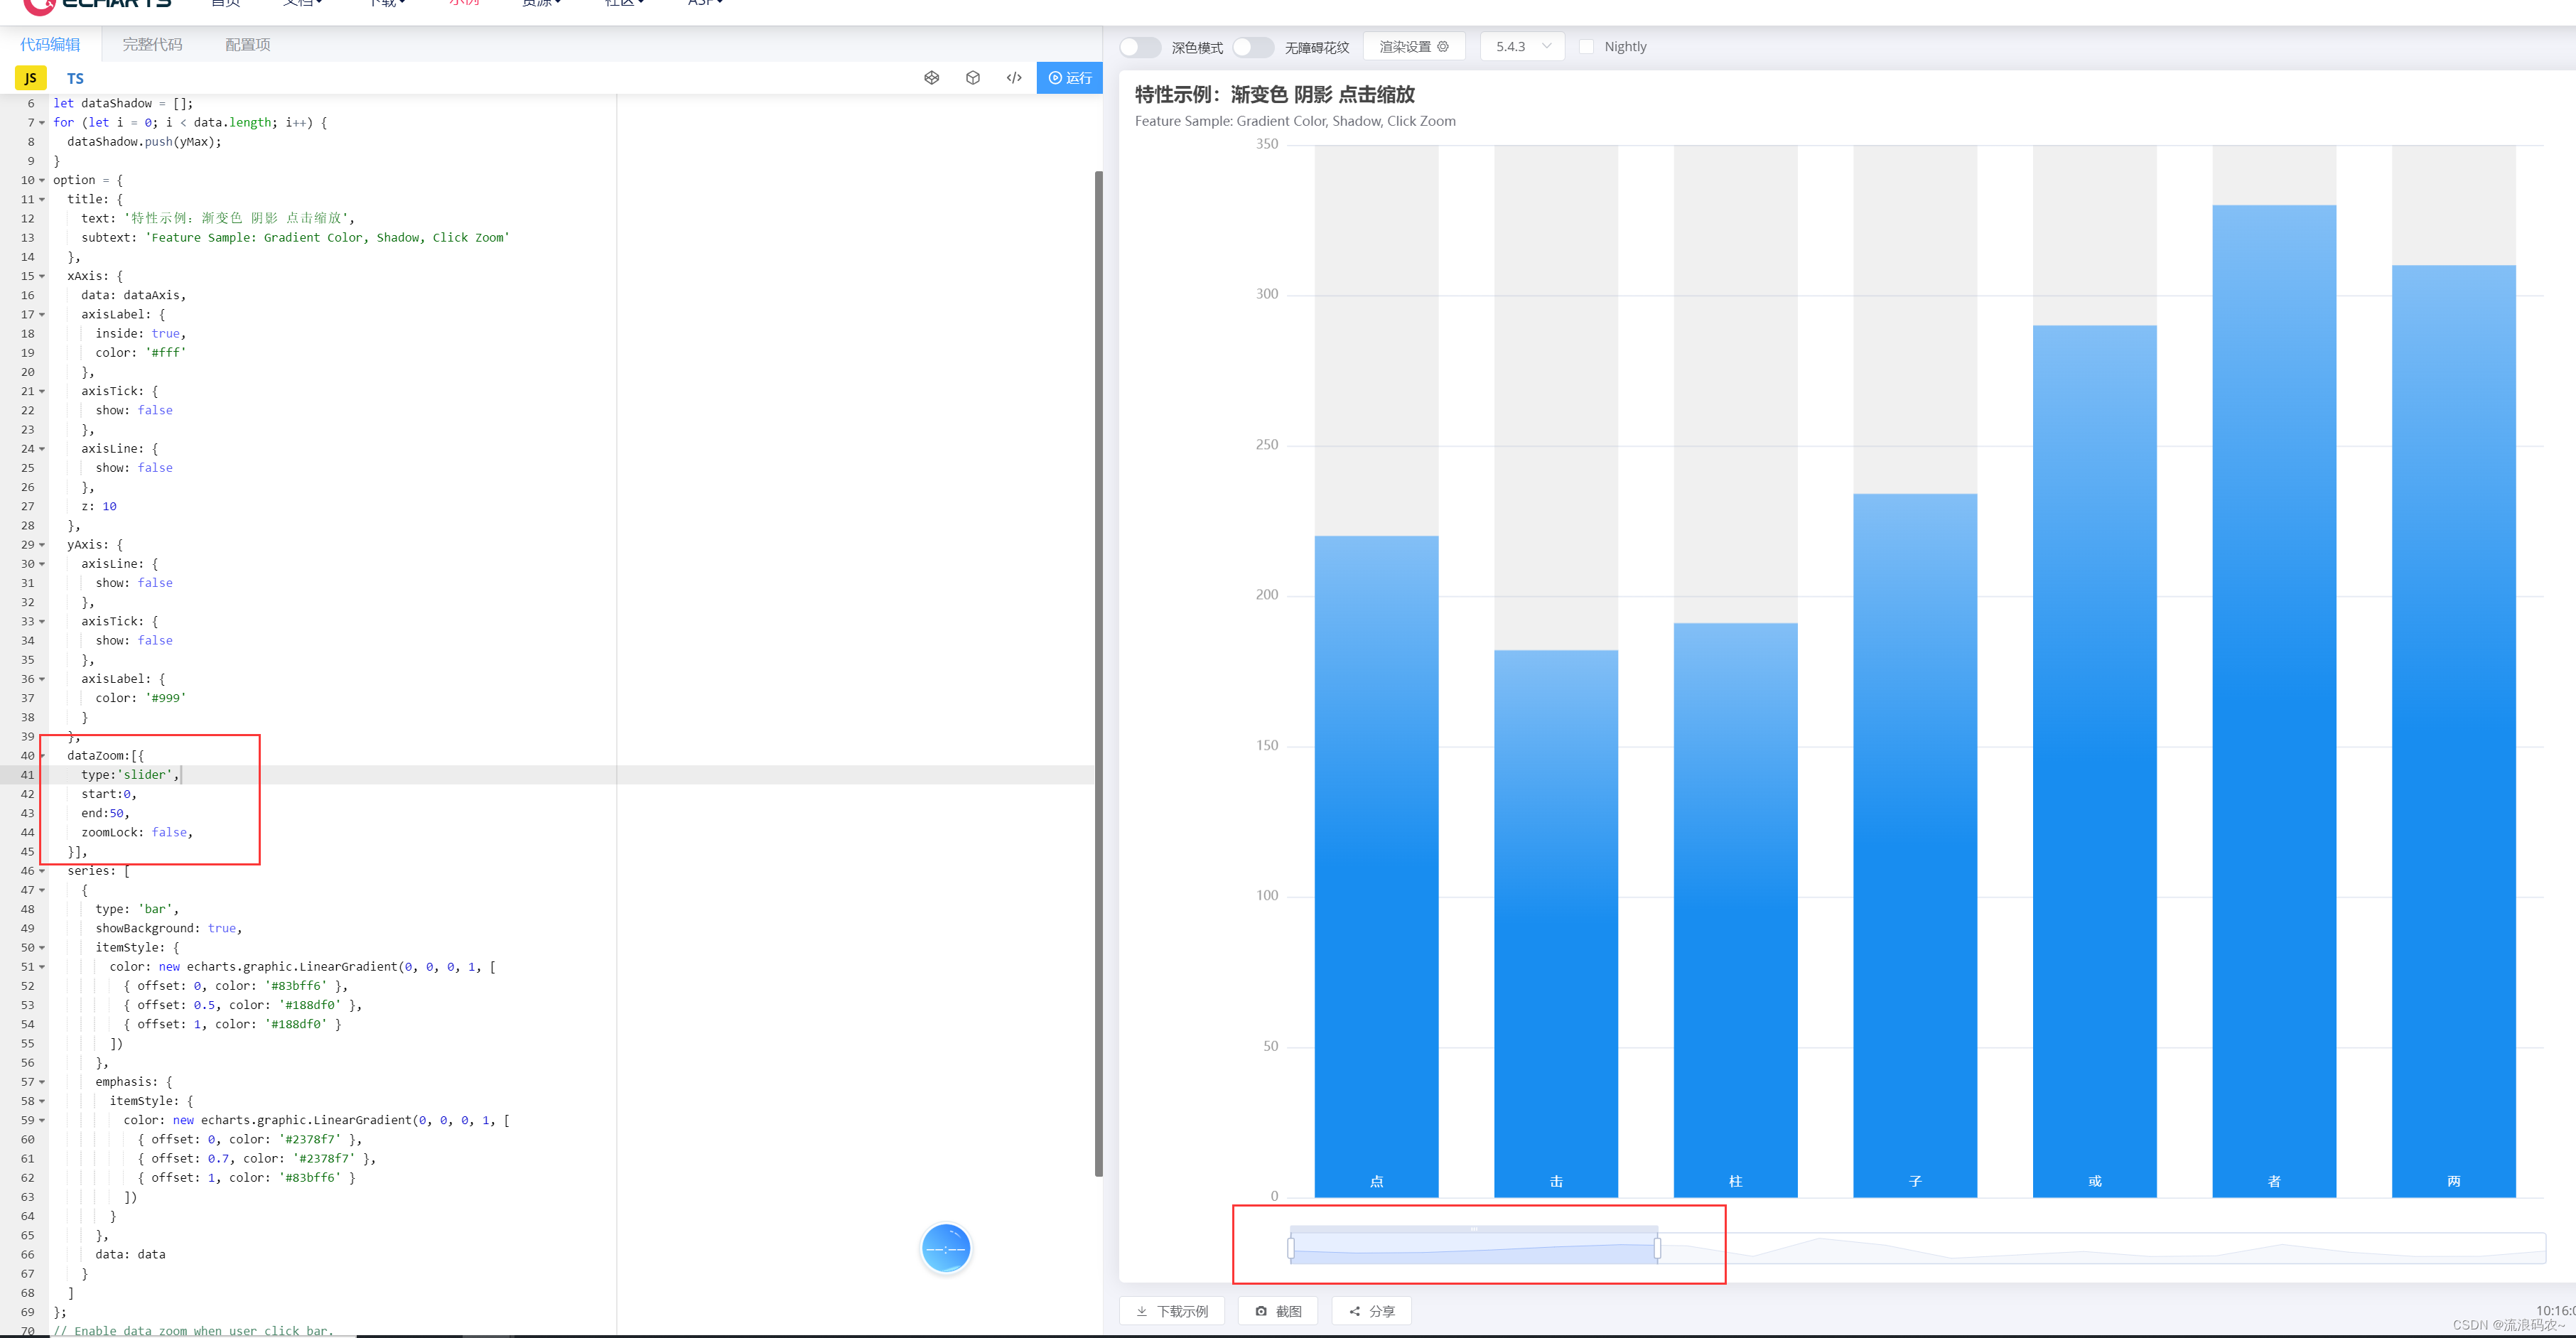Collapse the itemStyle block at line 50

pyautogui.click(x=42, y=948)
